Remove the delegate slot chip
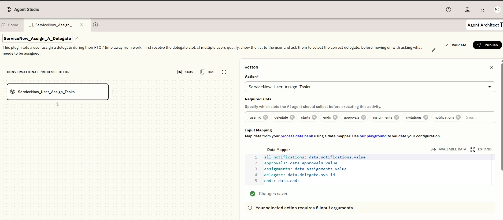 (292, 117)
